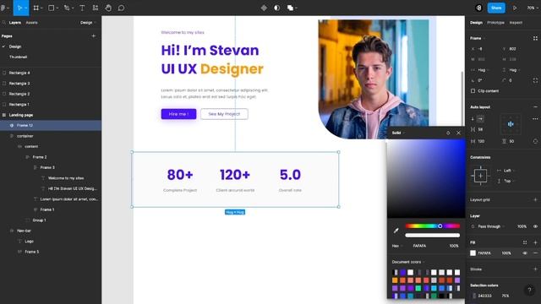541x304 pixels.
Task: Open the zoom level 70% dropdown
Action: click(x=532, y=8)
